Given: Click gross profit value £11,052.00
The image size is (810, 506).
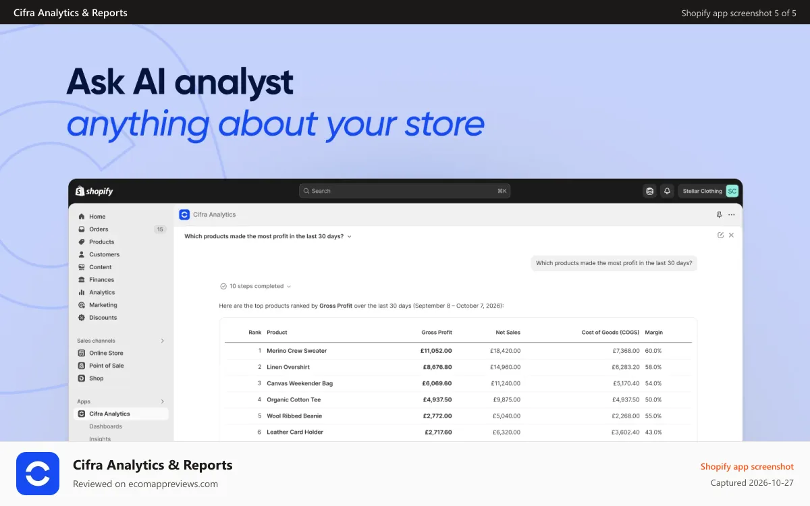Looking at the screenshot, I should click(436, 351).
